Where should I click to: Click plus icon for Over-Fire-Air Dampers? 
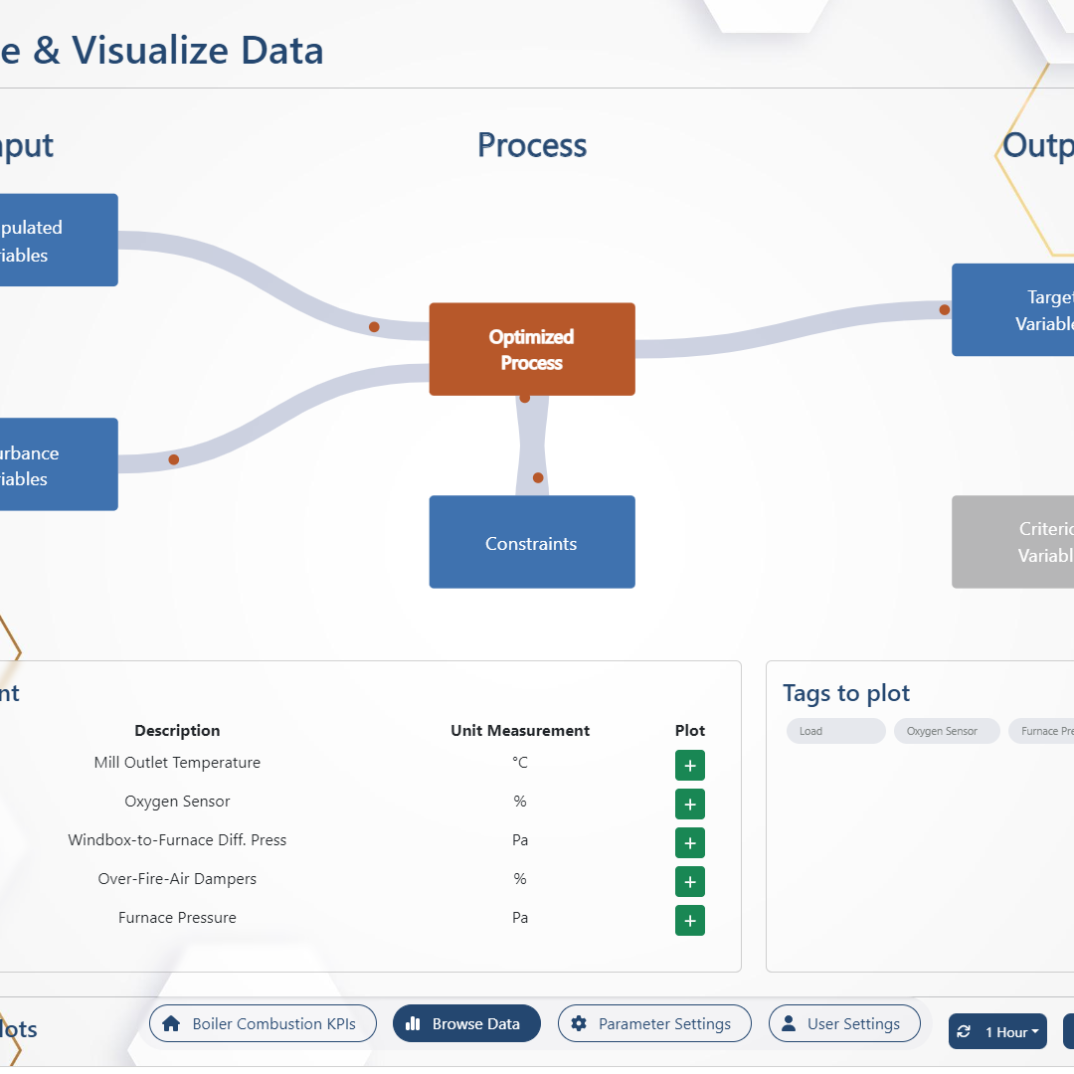689,881
